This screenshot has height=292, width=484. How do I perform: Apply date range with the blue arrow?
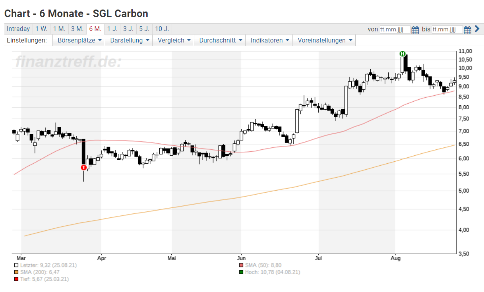click(x=477, y=29)
